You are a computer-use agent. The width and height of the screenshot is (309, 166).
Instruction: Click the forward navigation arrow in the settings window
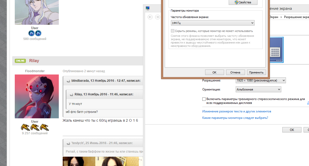tap(157, 17)
